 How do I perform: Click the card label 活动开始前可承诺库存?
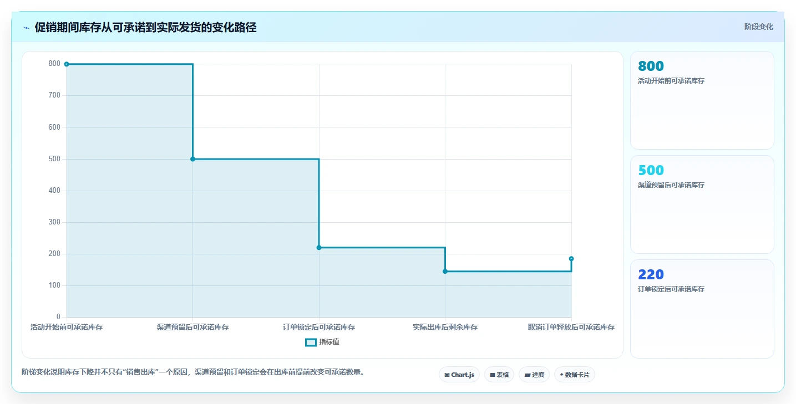(x=671, y=81)
